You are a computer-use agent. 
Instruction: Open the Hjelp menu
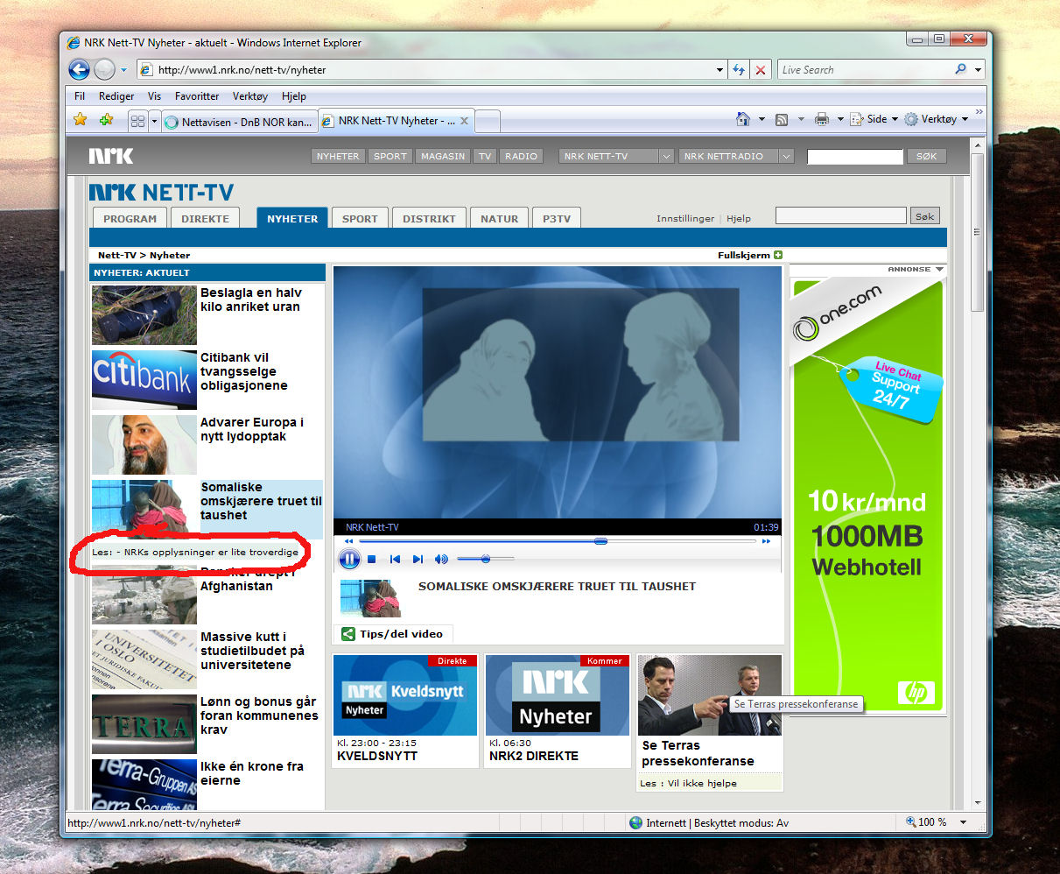(x=294, y=96)
